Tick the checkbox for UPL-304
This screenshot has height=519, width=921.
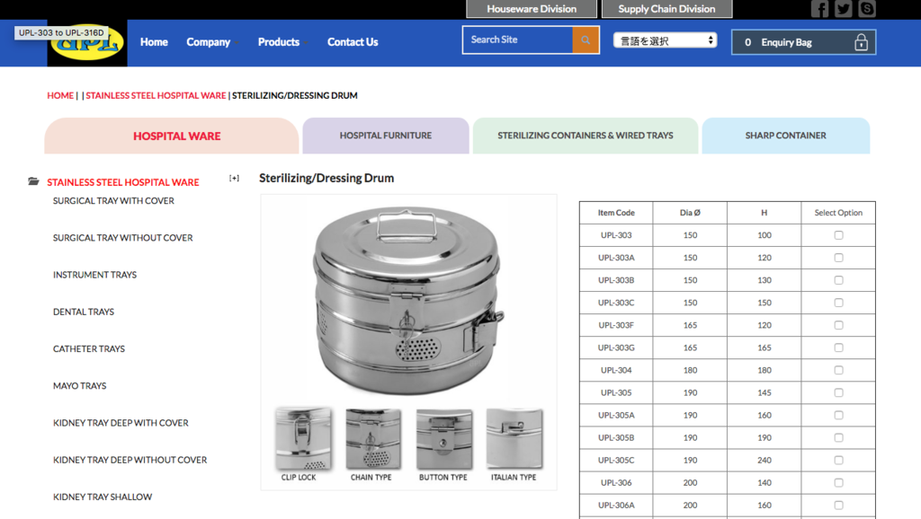838,370
